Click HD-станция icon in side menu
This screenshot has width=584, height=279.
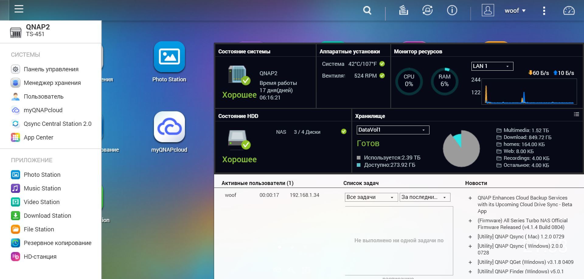click(x=16, y=257)
